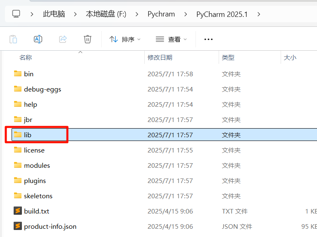
Task: Open the See more (three dots) menu
Action: 208,39
